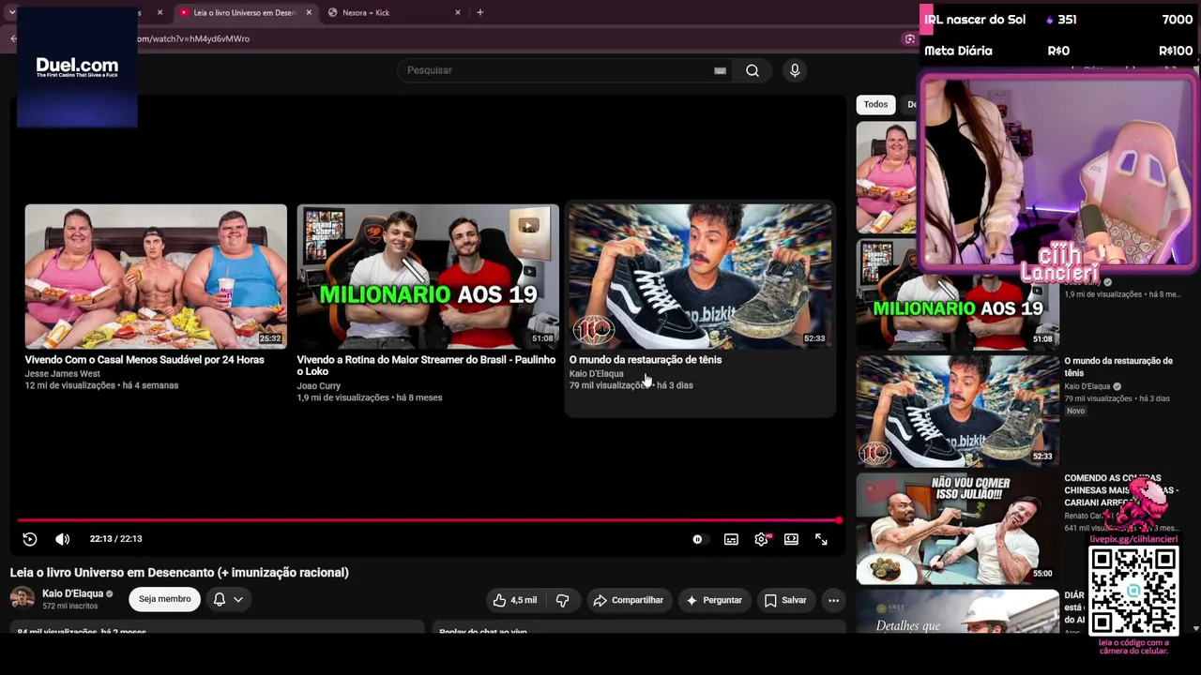Open a new browser tab with plus
Screen dimensions: 1201x675
tap(480, 13)
